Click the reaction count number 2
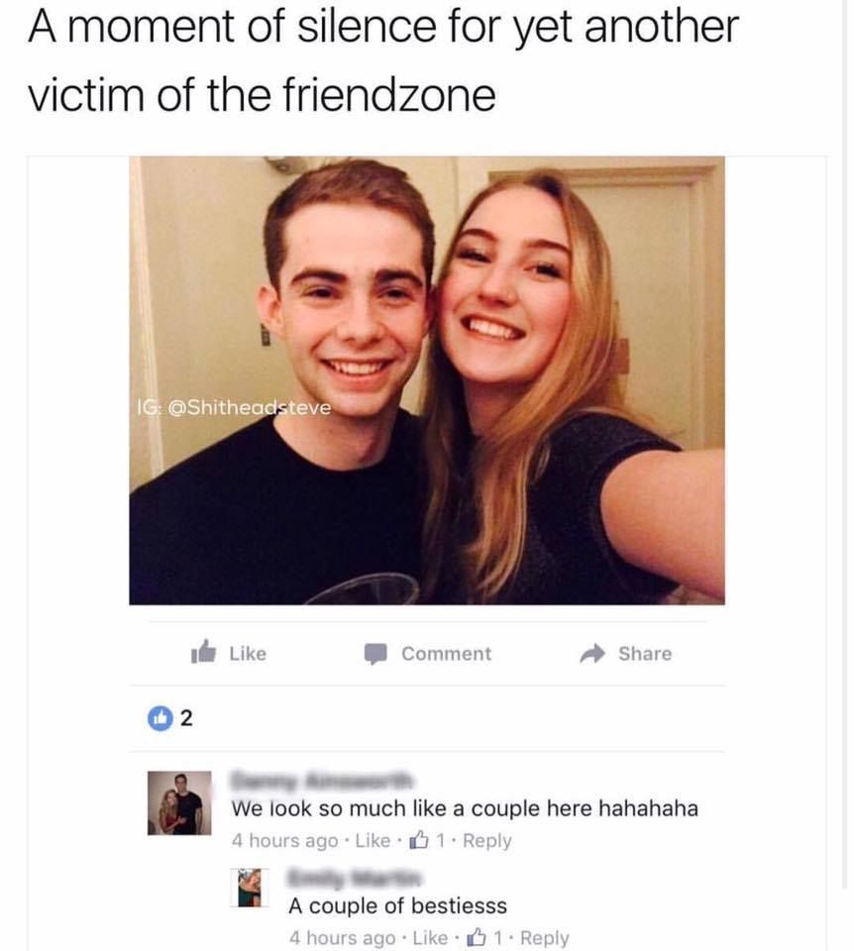Image resolution: width=854 pixels, height=951 pixels. (186, 718)
